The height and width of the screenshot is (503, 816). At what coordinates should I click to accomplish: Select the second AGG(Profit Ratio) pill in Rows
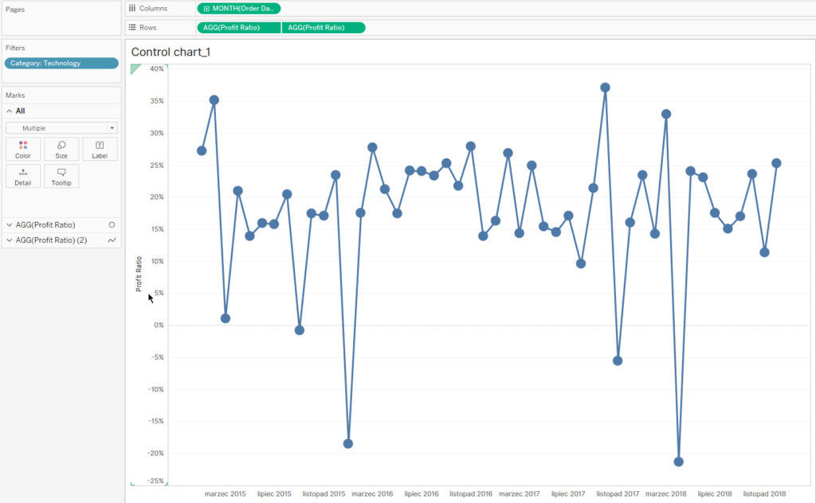324,28
